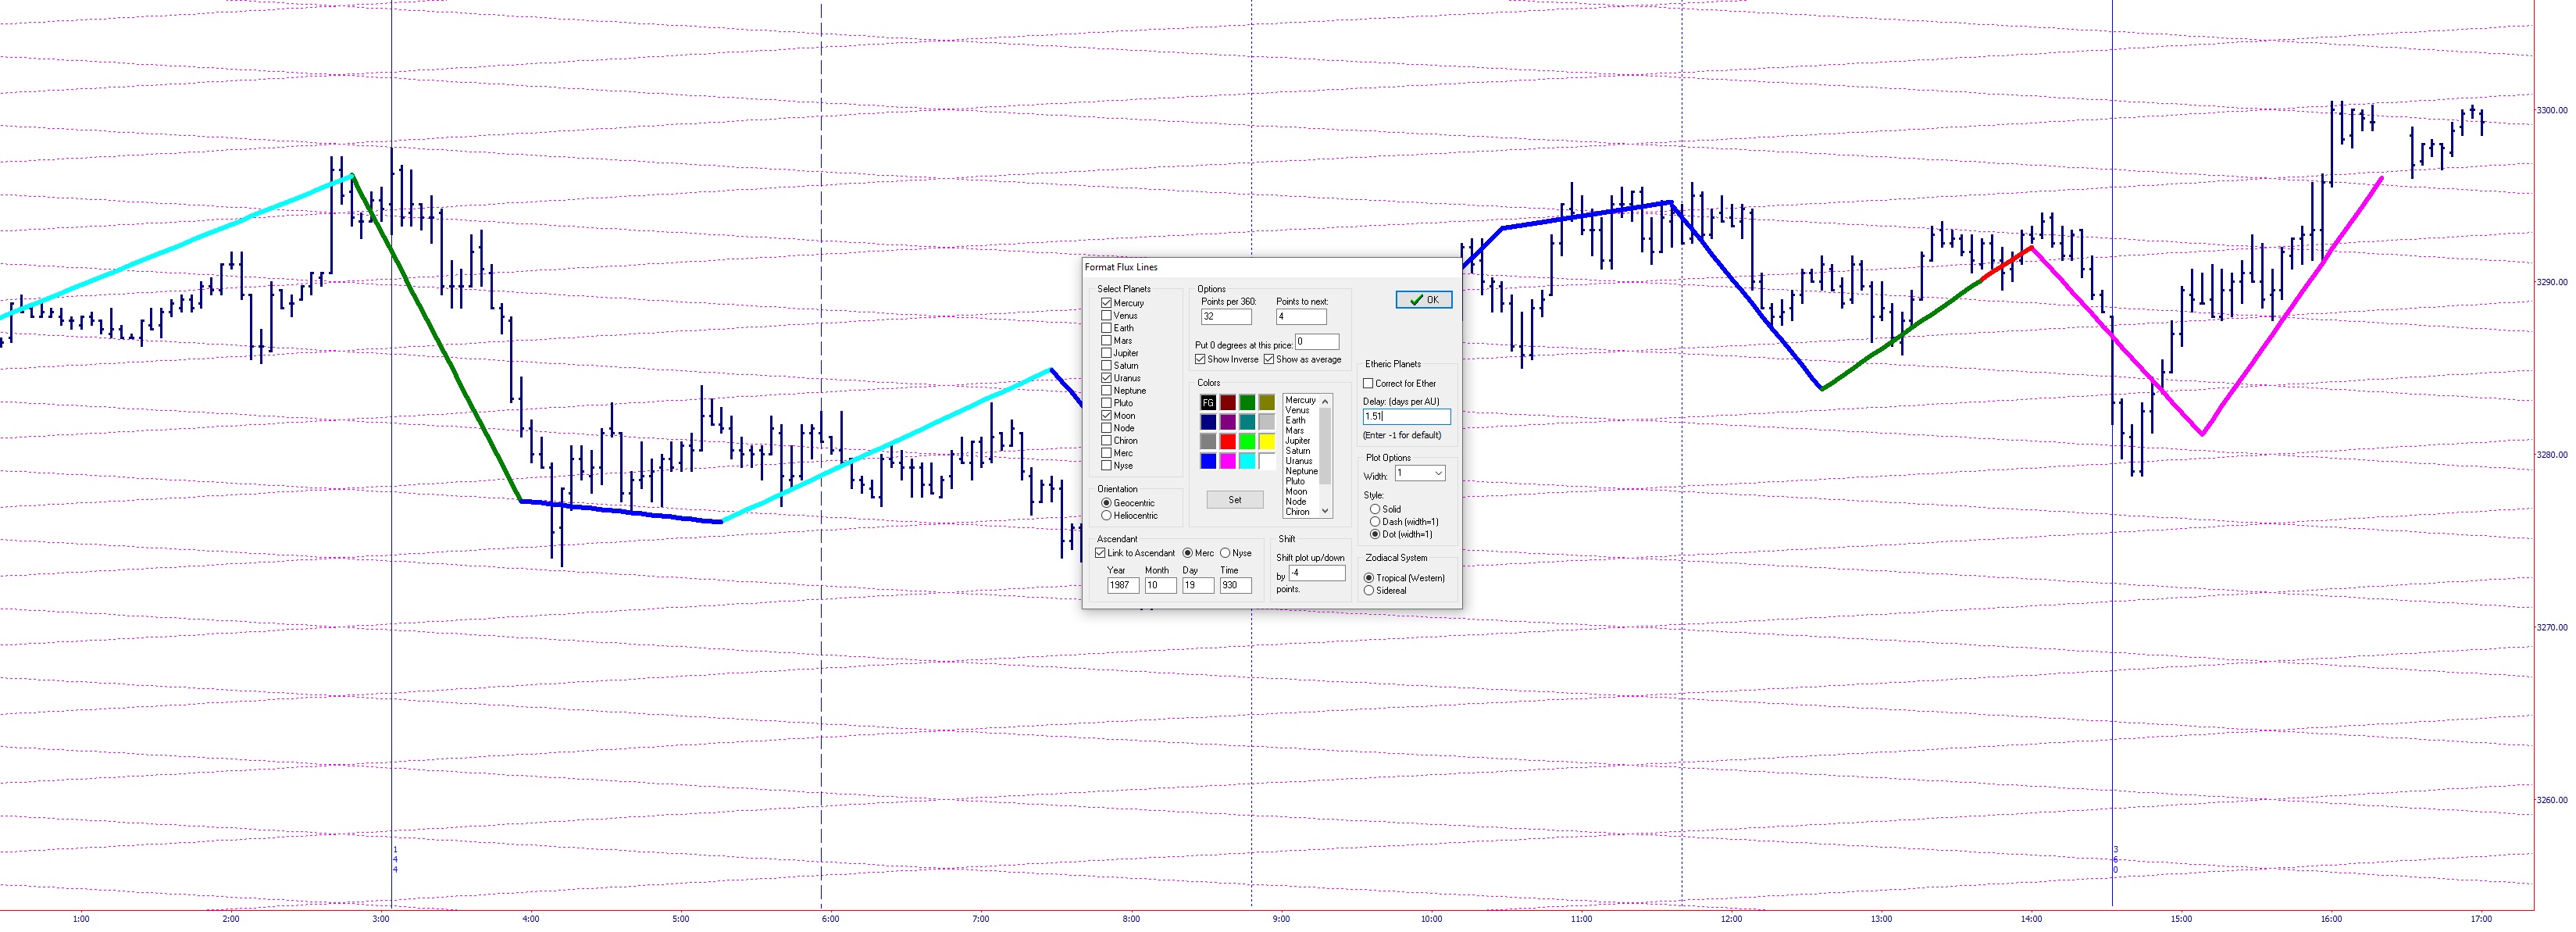Enable the Merc checkbox in Select Planets

point(1106,453)
